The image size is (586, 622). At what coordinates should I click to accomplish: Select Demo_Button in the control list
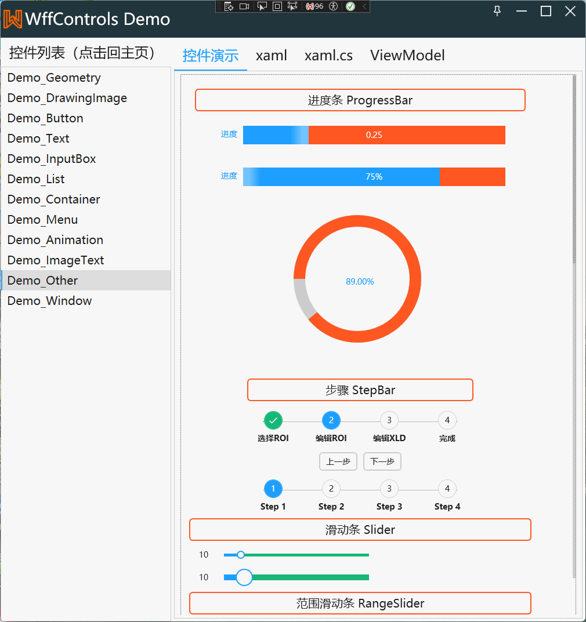(86, 118)
